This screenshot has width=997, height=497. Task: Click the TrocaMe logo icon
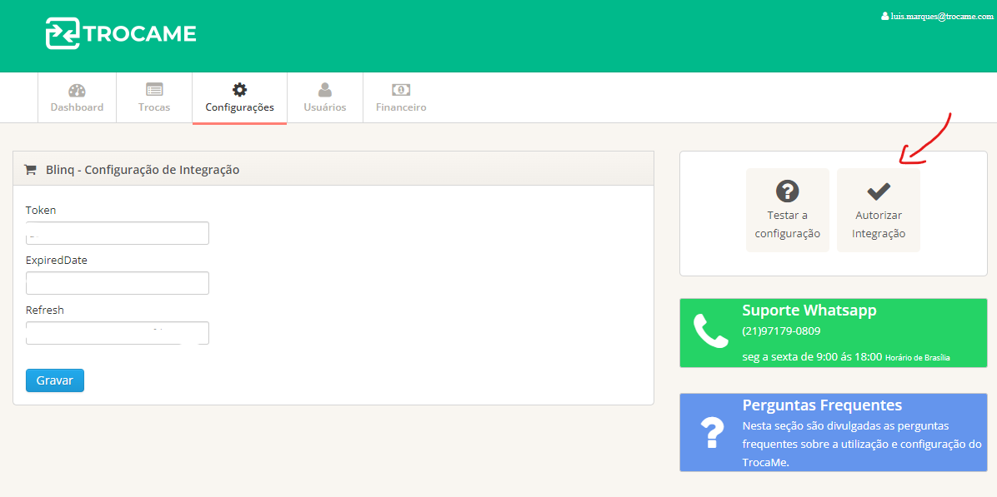point(63,33)
